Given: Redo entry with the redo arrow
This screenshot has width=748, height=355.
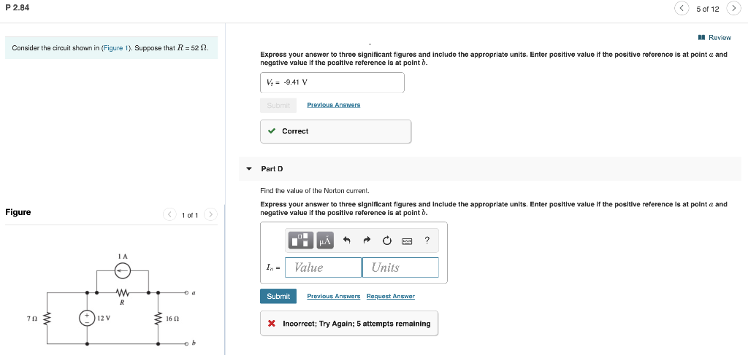Looking at the screenshot, I should pyautogui.click(x=367, y=241).
